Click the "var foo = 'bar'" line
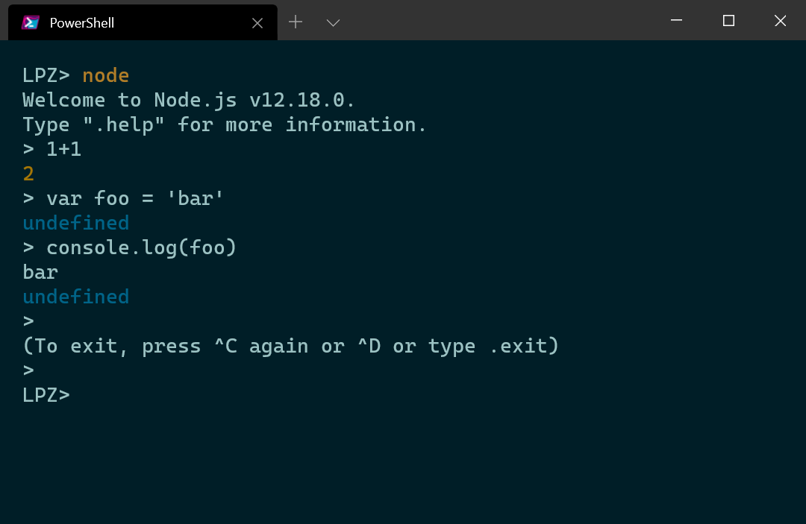 pos(123,198)
